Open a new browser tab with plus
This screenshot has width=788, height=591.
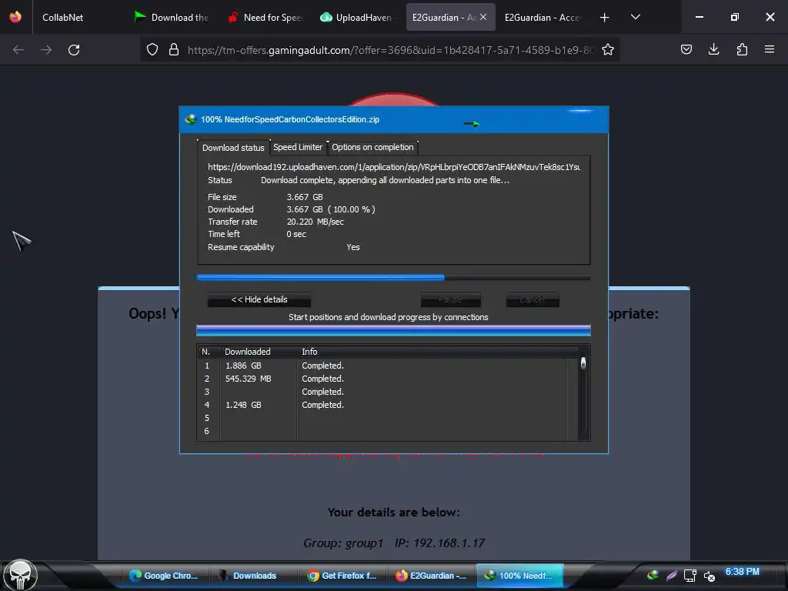[605, 17]
